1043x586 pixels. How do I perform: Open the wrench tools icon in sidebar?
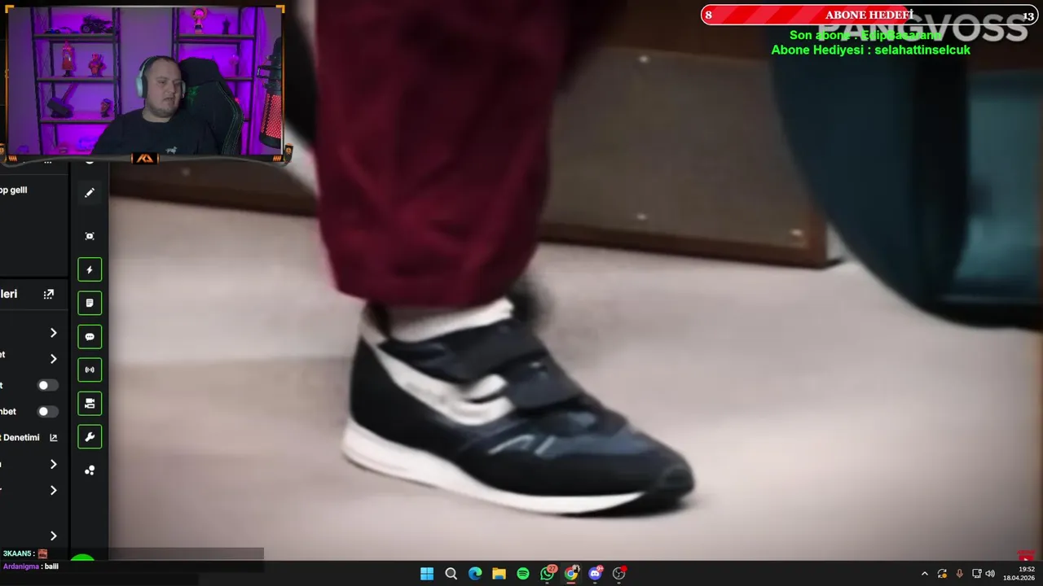pyautogui.click(x=90, y=436)
